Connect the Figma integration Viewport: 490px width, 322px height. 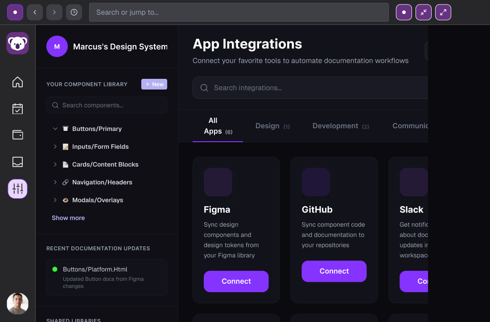tap(236, 281)
